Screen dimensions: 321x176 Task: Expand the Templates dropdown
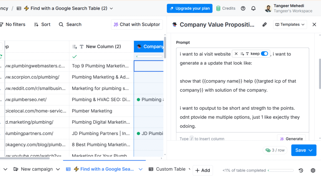pos(290,24)
